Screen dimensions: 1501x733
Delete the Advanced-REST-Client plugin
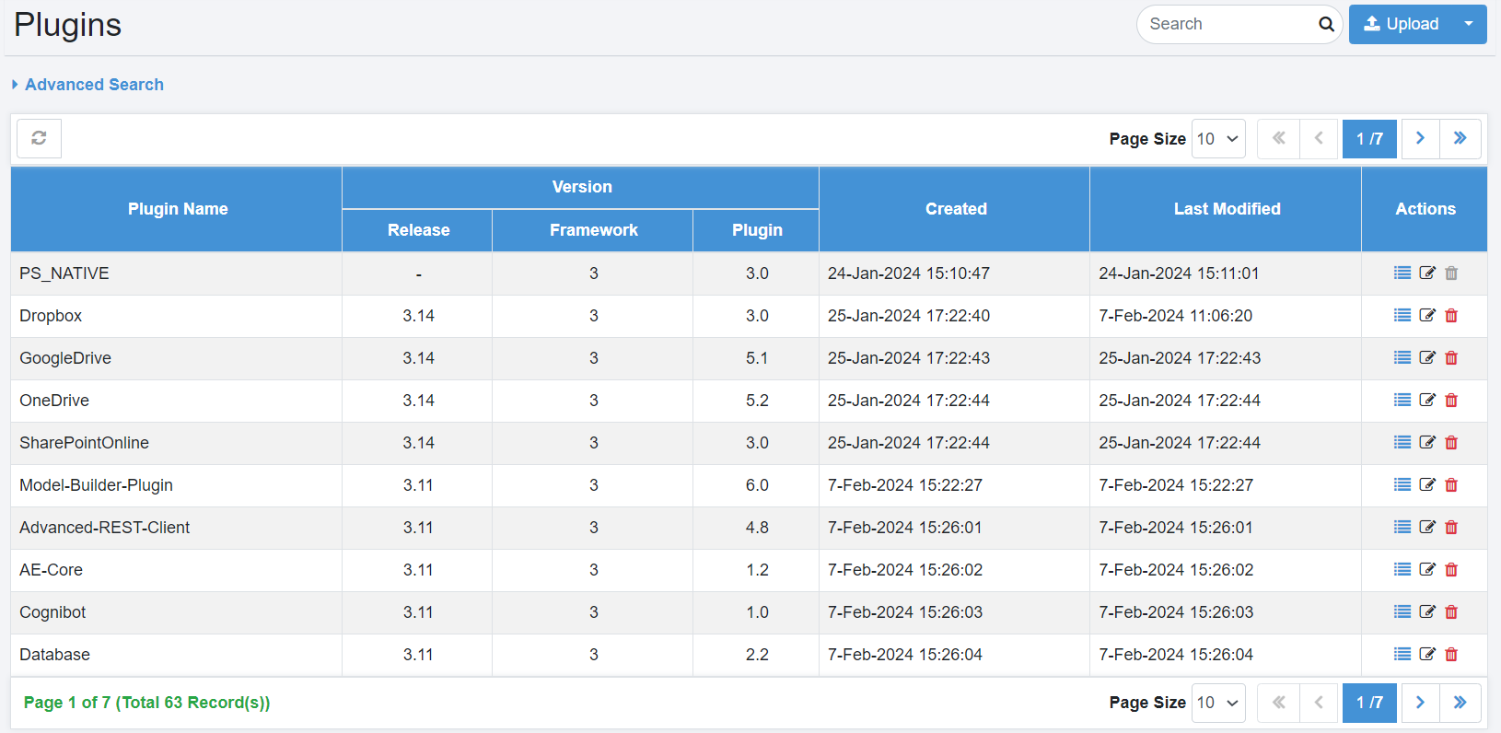coord(1451,527)
